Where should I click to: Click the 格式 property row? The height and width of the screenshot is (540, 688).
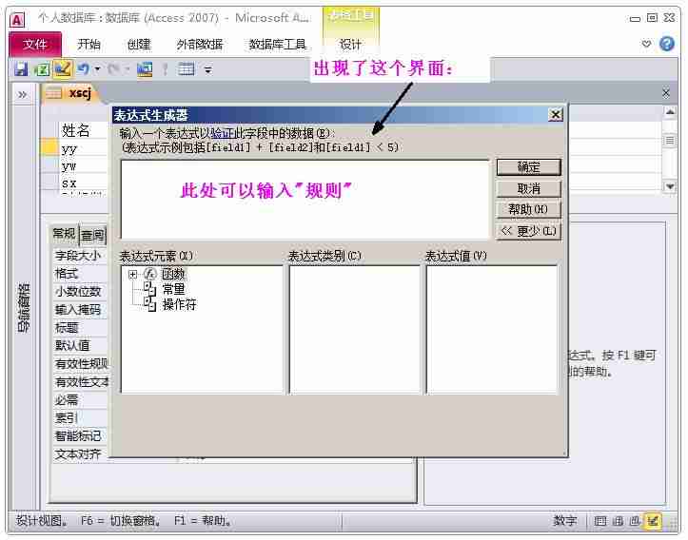pyautogui.click(x=80, y=274)
